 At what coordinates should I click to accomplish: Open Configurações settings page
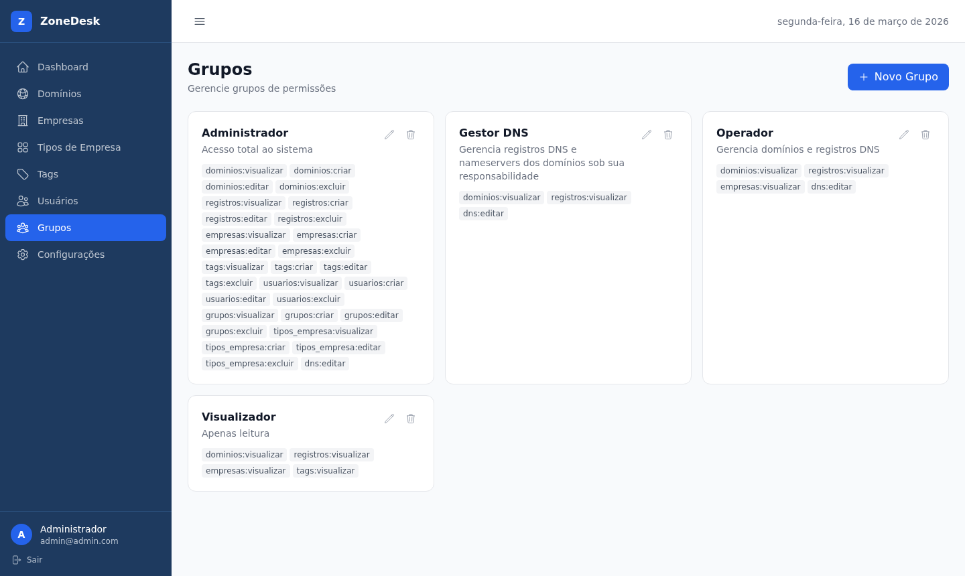(70, 255)
